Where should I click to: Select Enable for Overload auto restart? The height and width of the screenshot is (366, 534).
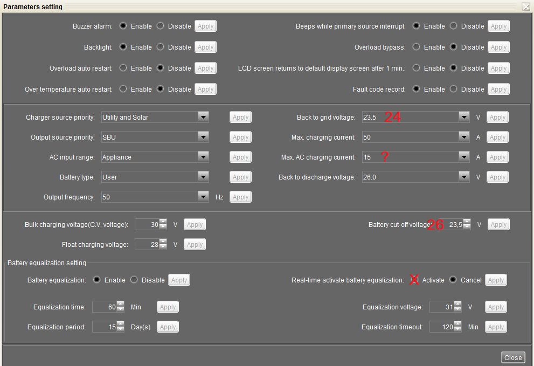(x=123, y=68)
